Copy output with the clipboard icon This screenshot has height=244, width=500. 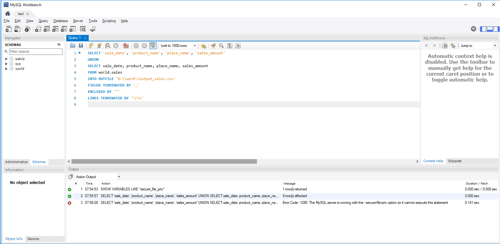click(71, 177)
